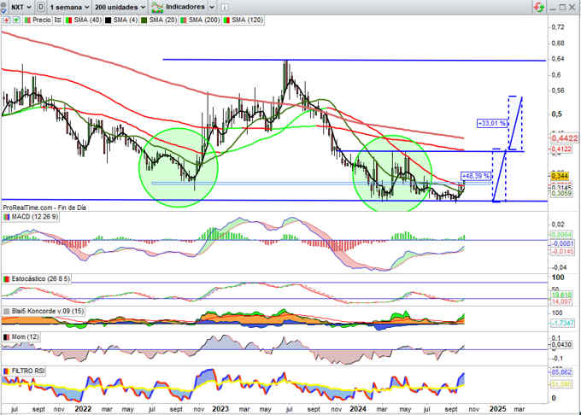
Task: Maximize the chart window
Action: (x=562, y=7)
